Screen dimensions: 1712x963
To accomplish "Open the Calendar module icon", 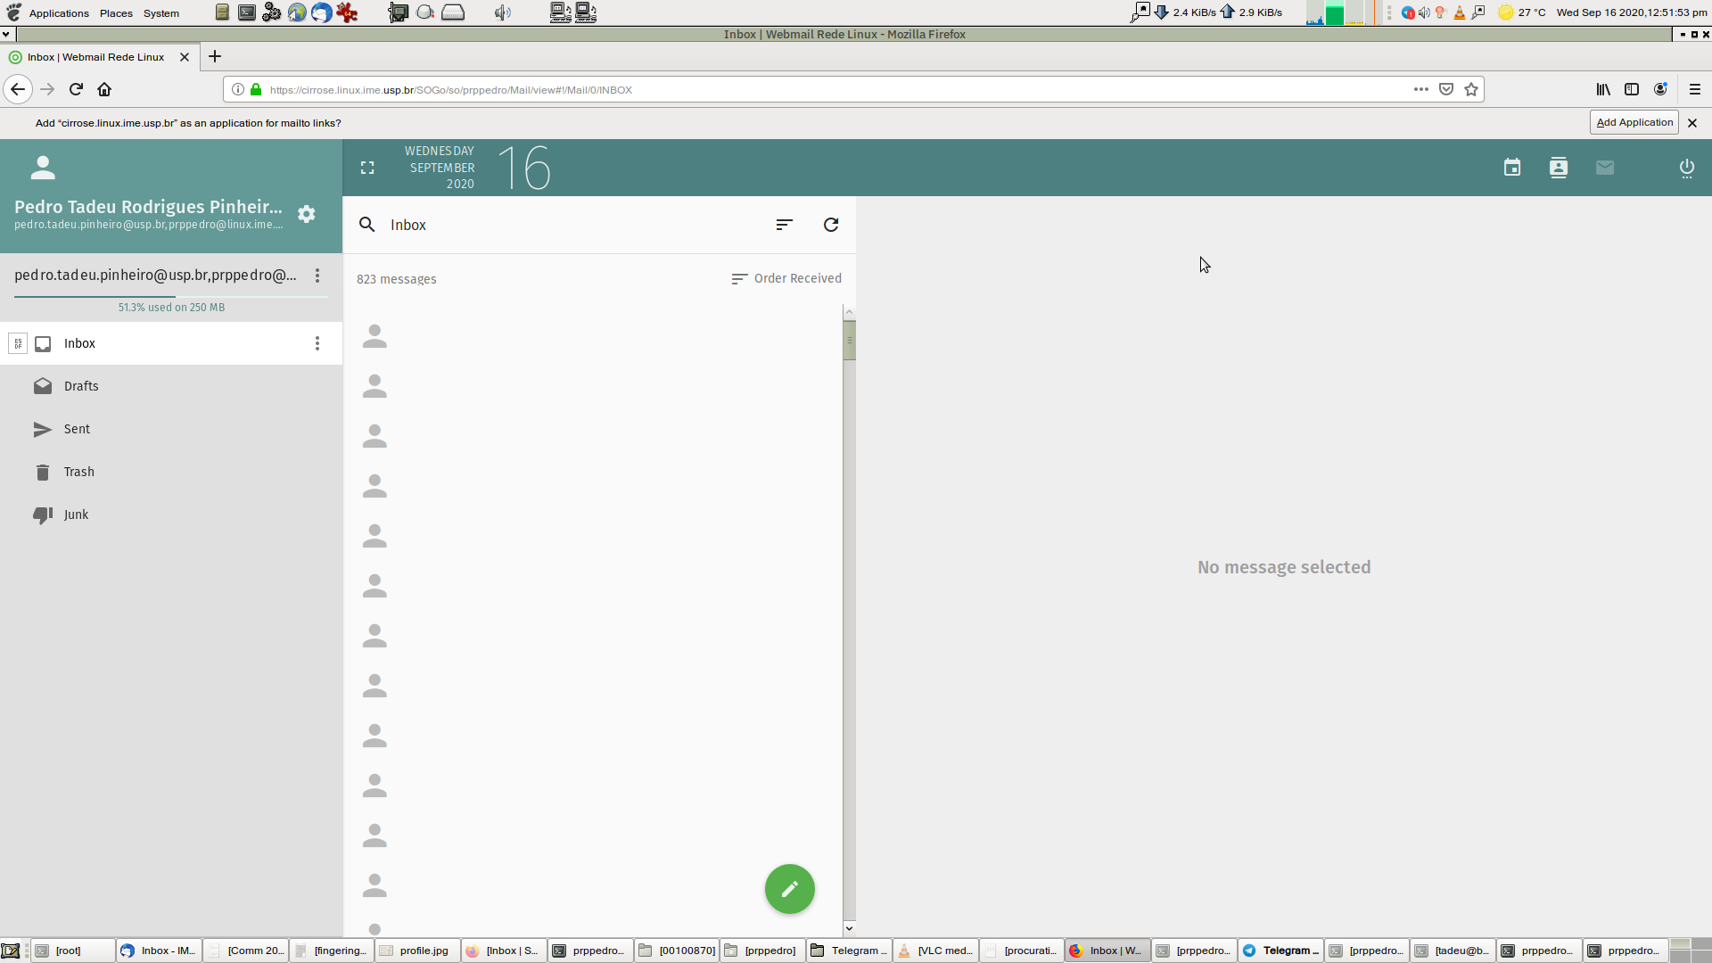I will tap(1511, 168).
